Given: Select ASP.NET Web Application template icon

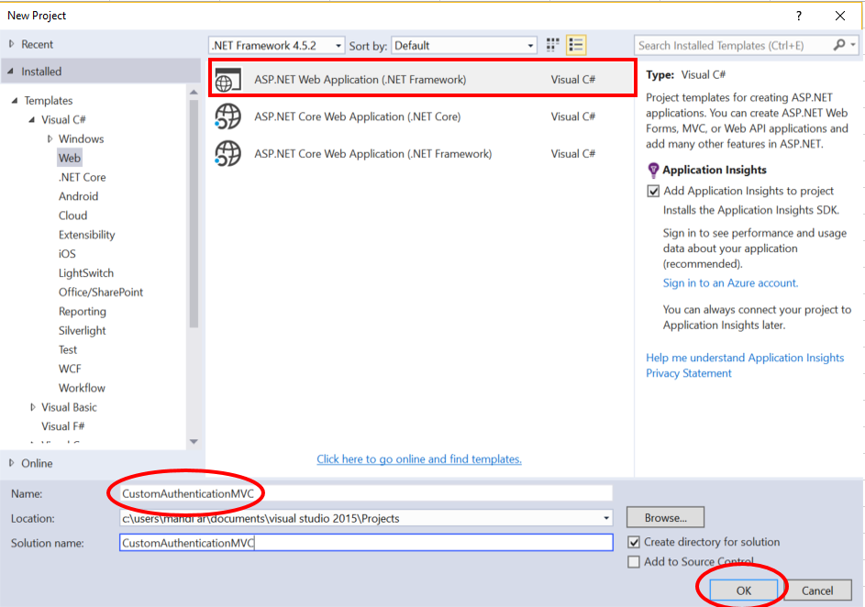Looking at the screenshot, I should coord(227,80).
